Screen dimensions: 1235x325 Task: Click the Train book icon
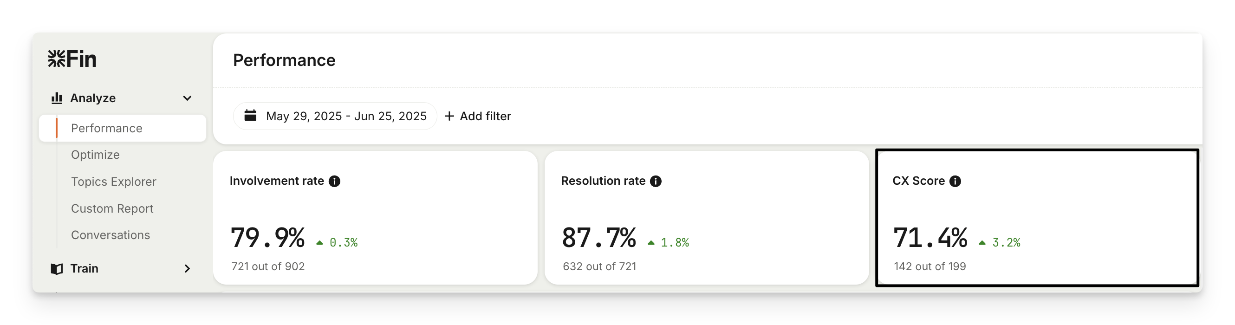click(x=57, y=269)
